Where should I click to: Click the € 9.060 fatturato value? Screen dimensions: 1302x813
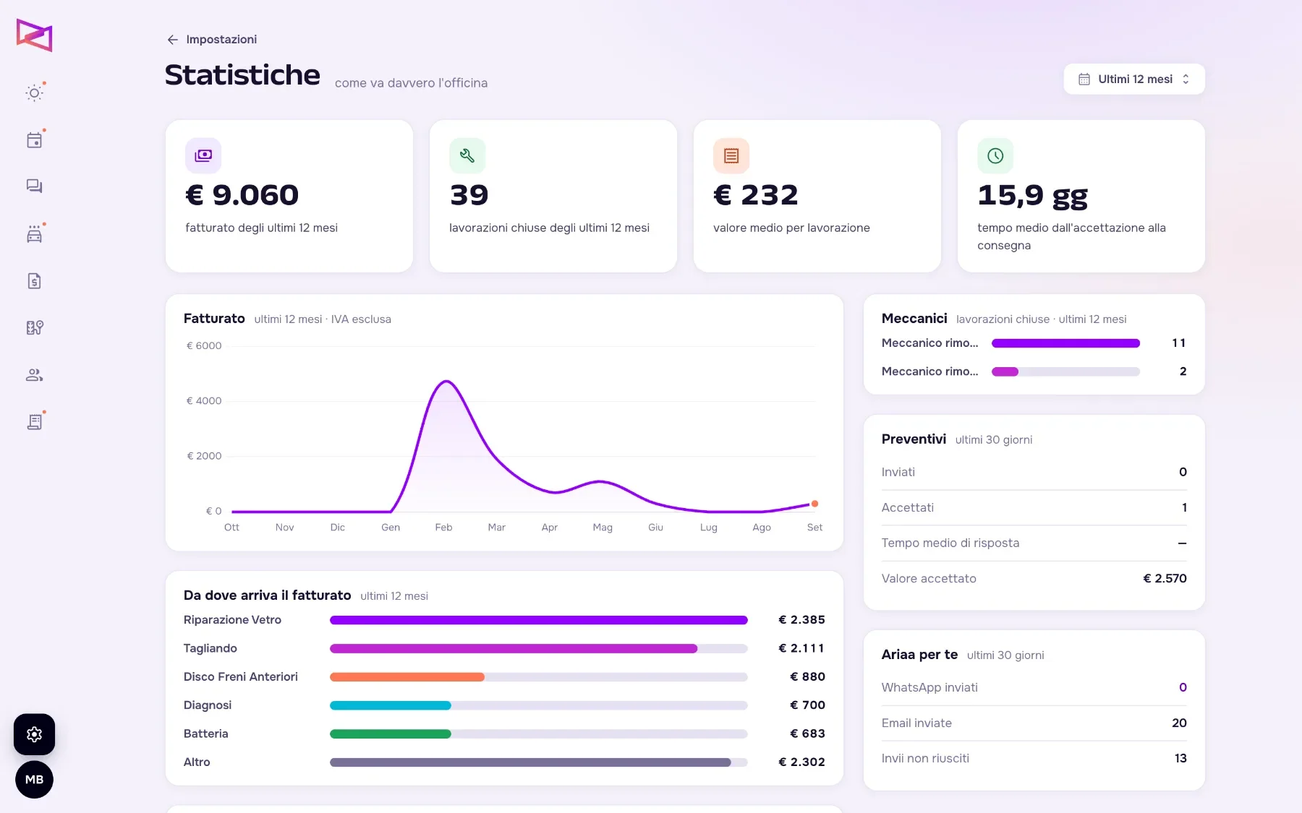click(242, 195)
